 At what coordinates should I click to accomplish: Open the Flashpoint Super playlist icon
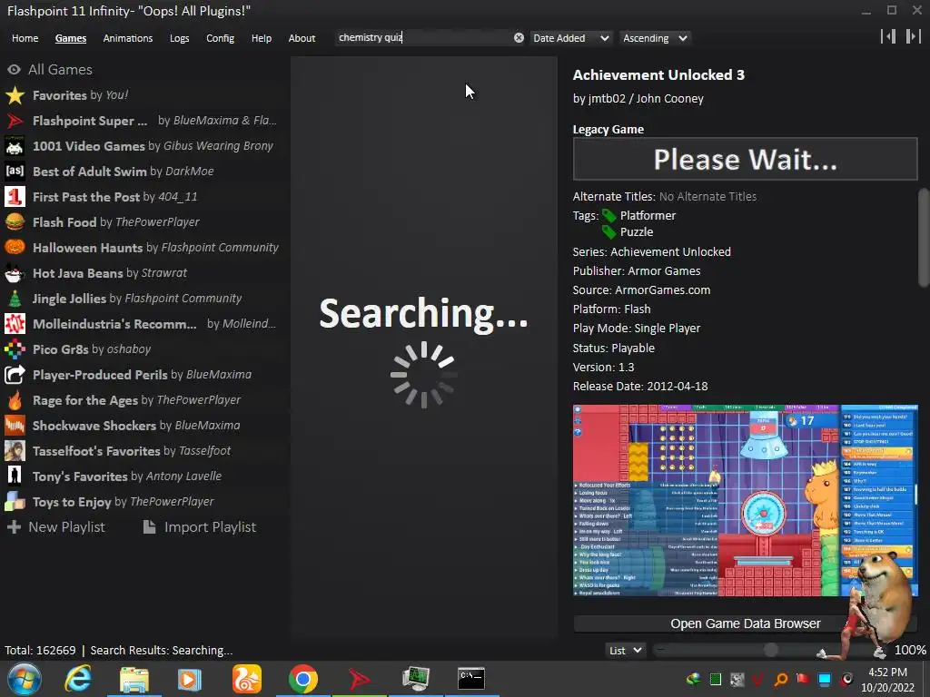[15, 121]
